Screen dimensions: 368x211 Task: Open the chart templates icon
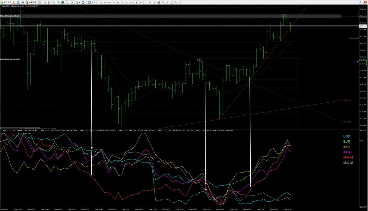[x=89, y=2]
